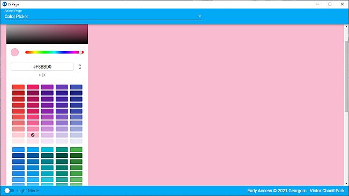The image size is (349, 196).
Task: Pick the top swatch of the deep purple column
Action: click(62, 87)
